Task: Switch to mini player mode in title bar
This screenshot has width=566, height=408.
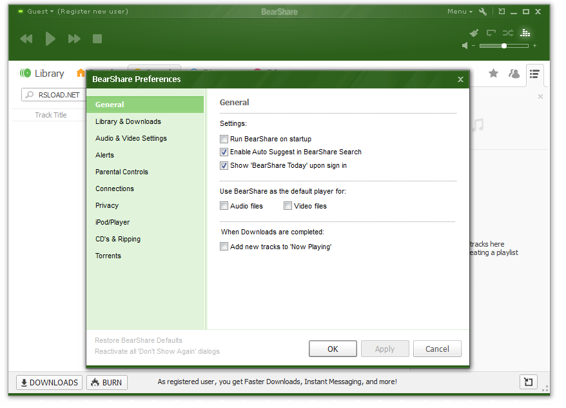Action: coord(502,12)
